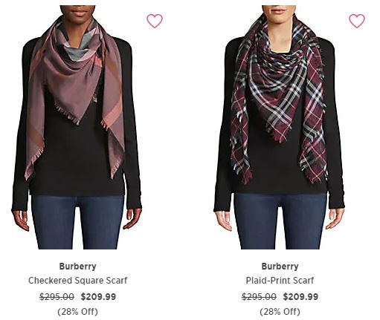
Task: Open the Checkered Square Scarf title link
Action: (78, 281)
